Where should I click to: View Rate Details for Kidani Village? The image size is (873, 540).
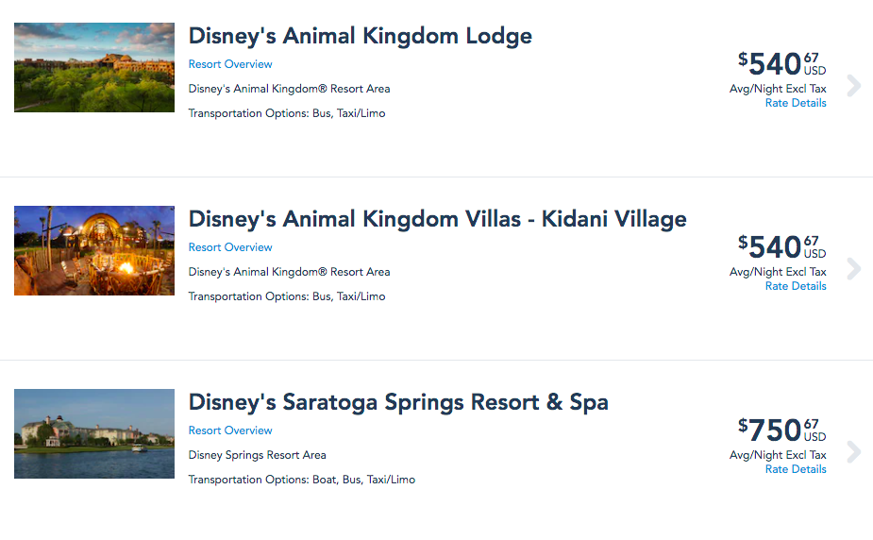click(796, 286)
